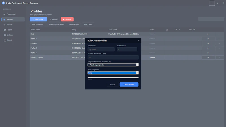Open more options for Profile- 1 (Clone)

point(220,58)
